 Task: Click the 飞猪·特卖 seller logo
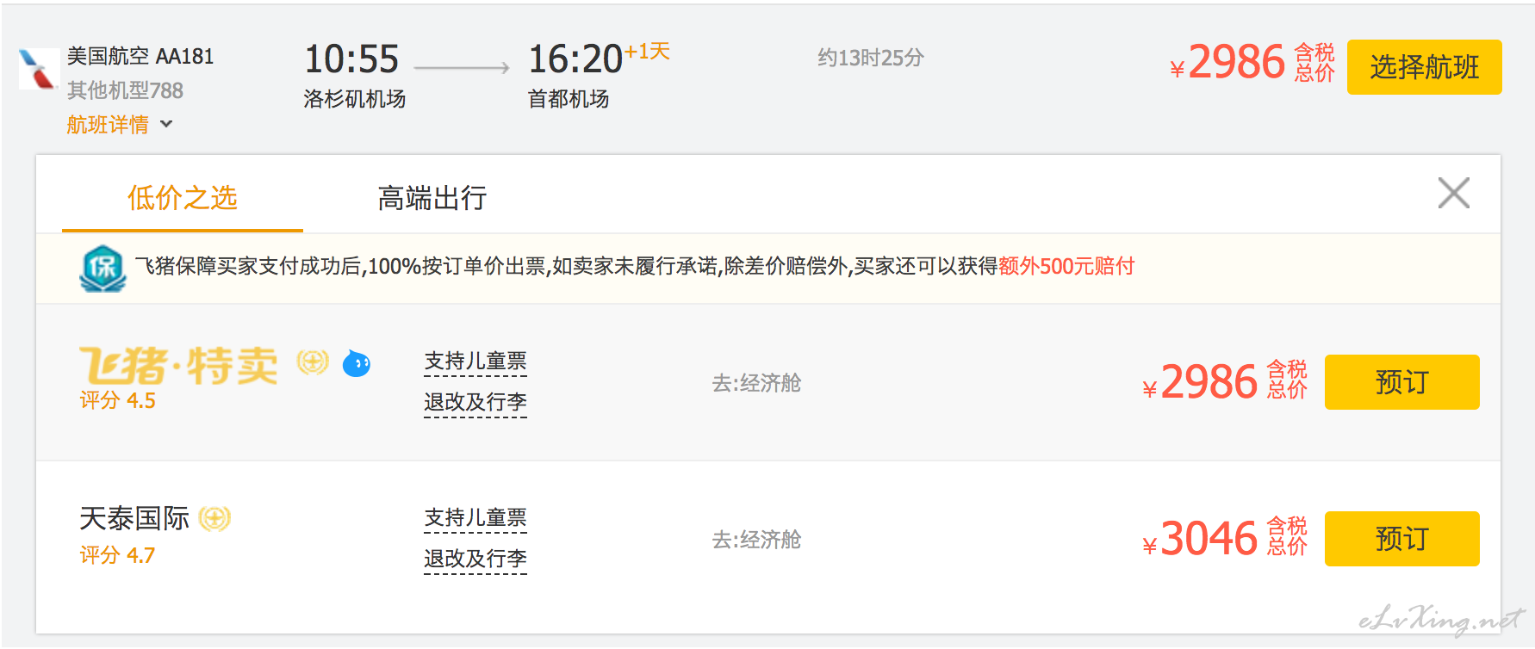(178, 366)
